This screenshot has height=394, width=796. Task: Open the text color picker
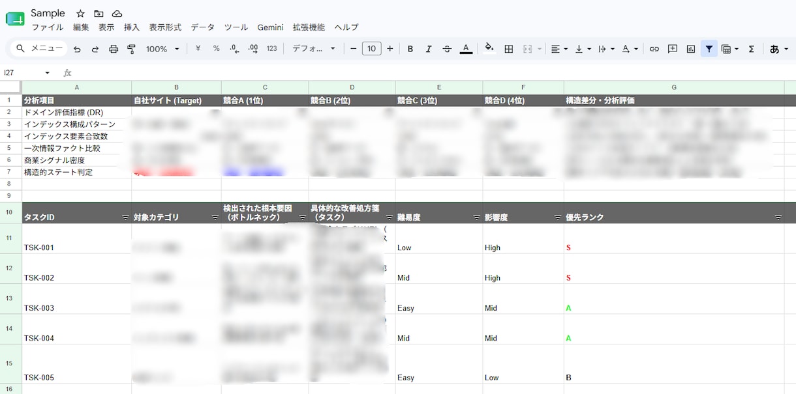click(466, 49)
